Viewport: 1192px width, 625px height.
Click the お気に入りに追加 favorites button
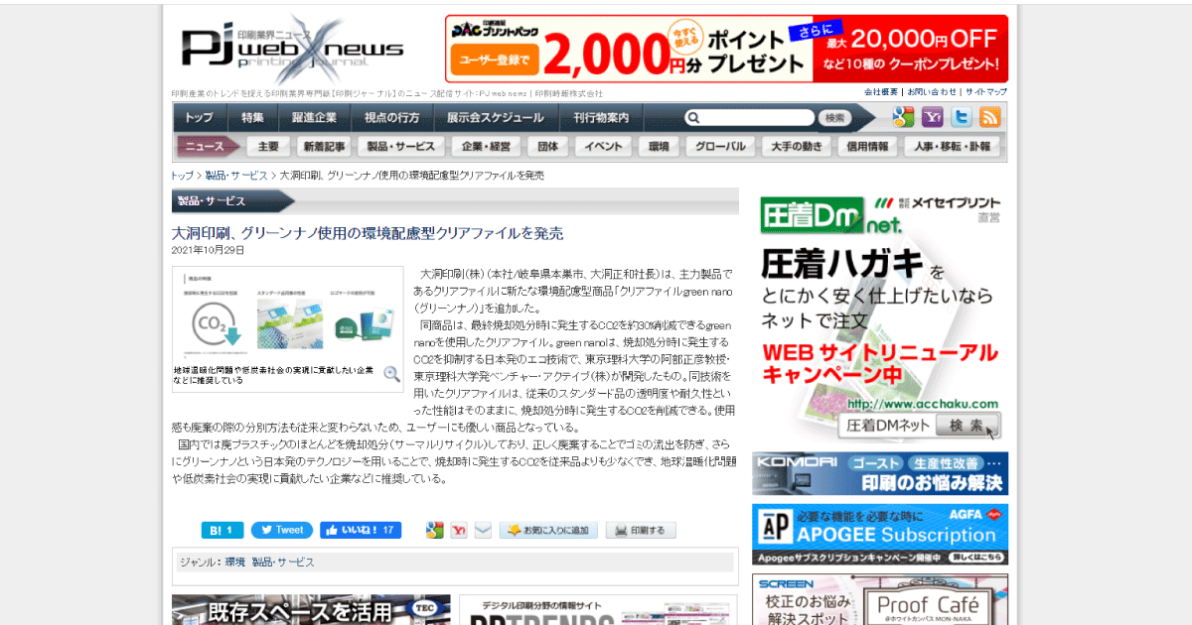point(548,531)
